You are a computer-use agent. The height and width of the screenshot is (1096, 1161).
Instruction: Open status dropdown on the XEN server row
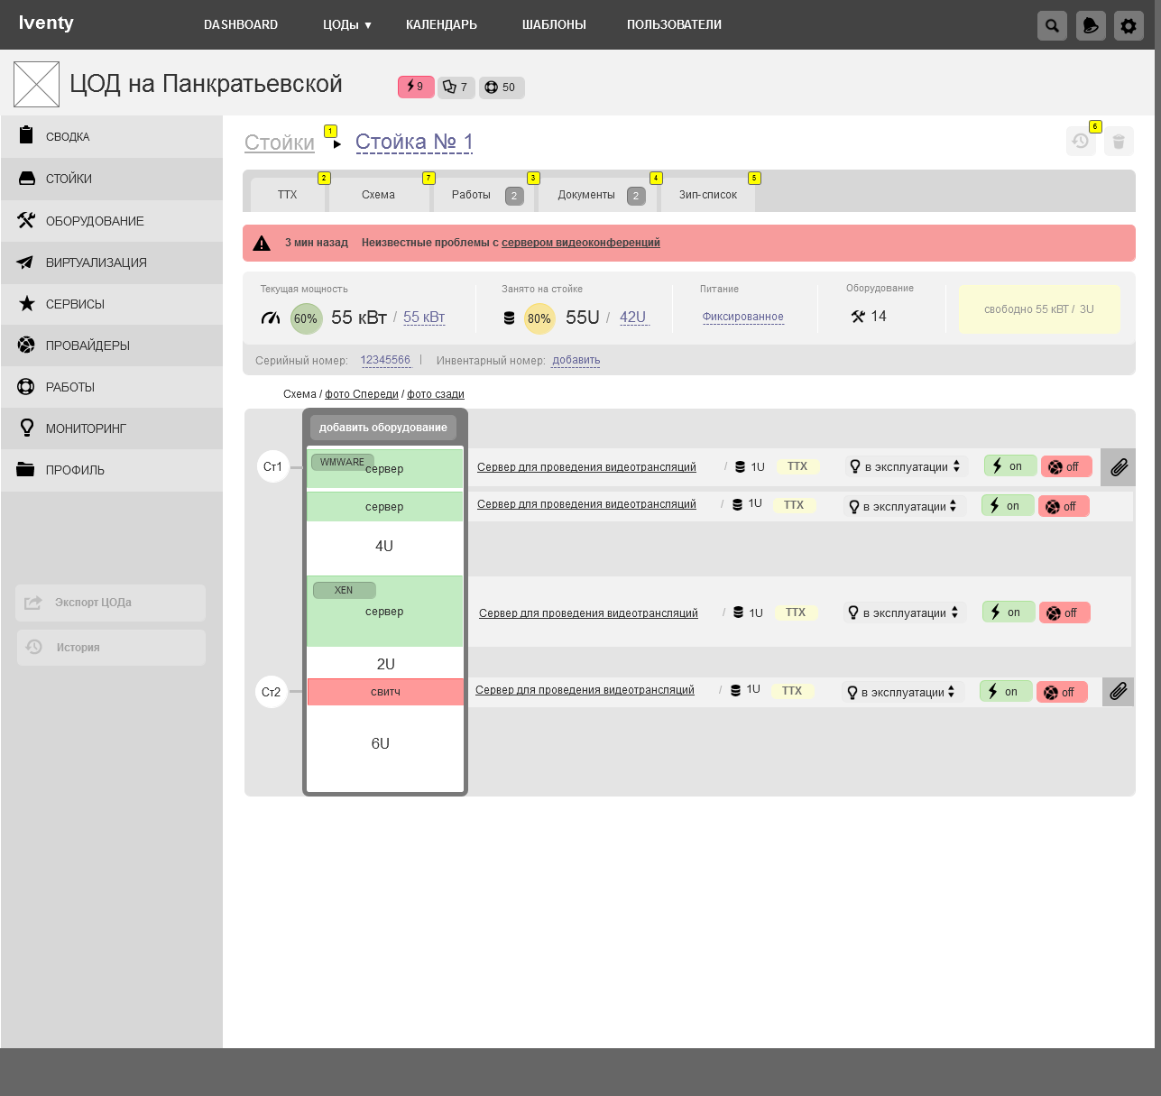(x=905, y=612)
